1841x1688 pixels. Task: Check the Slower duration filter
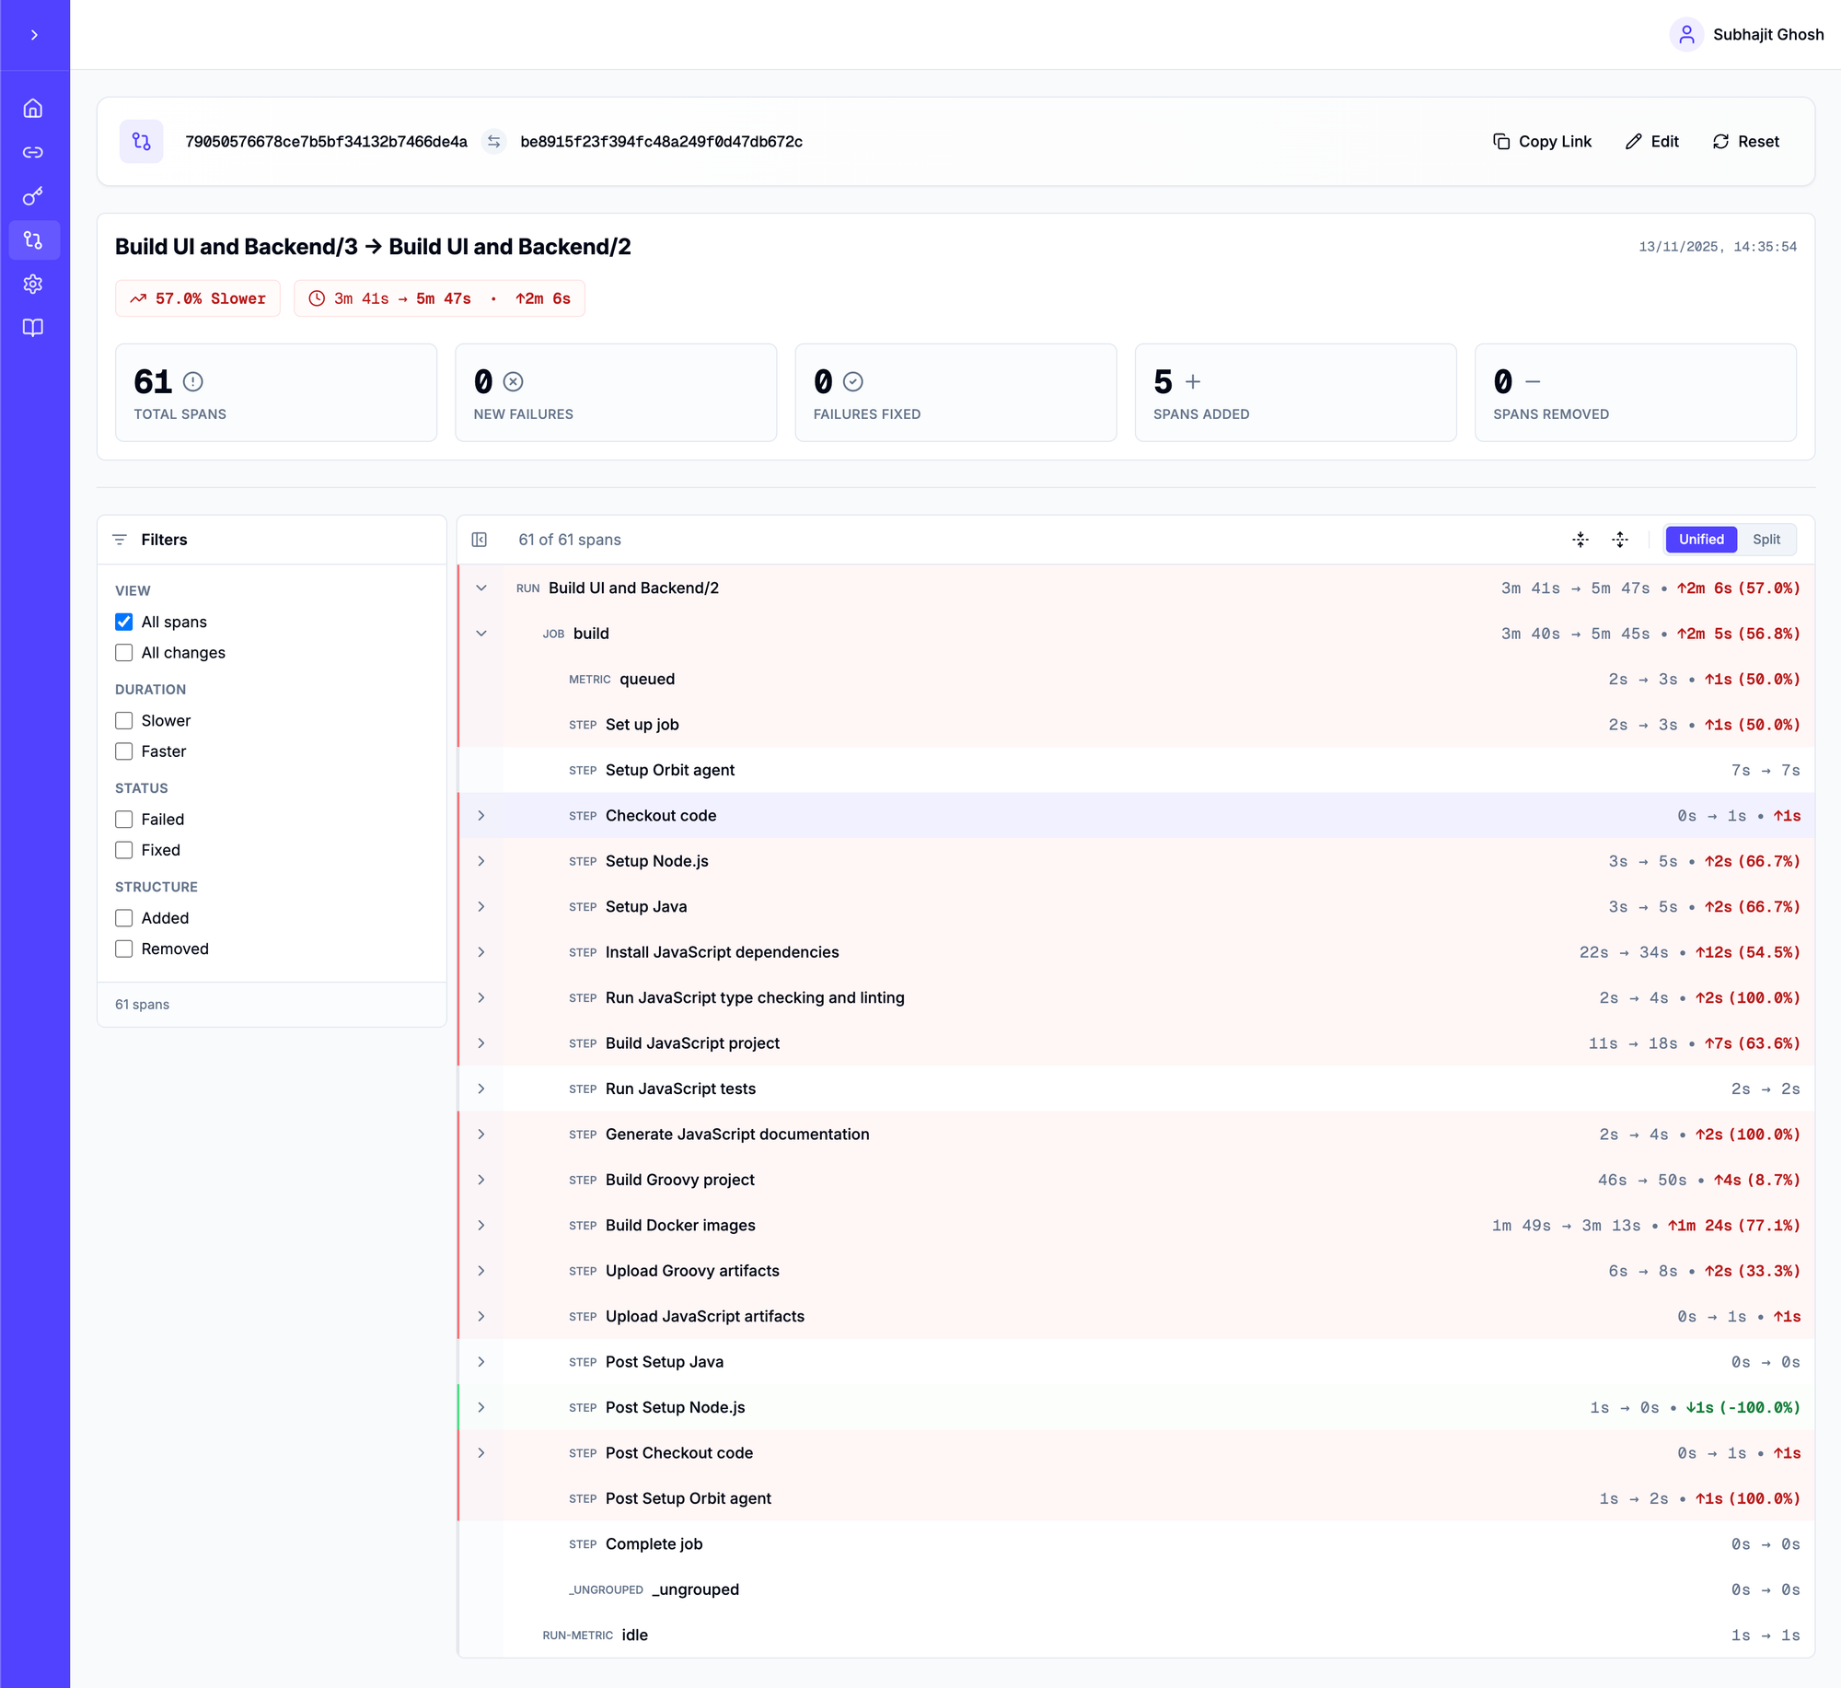tap(124, 721)
